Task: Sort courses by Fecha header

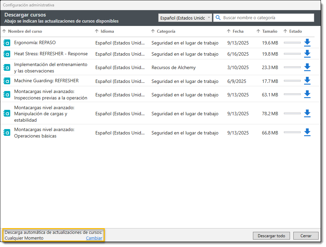Action: tap(238, 31)
